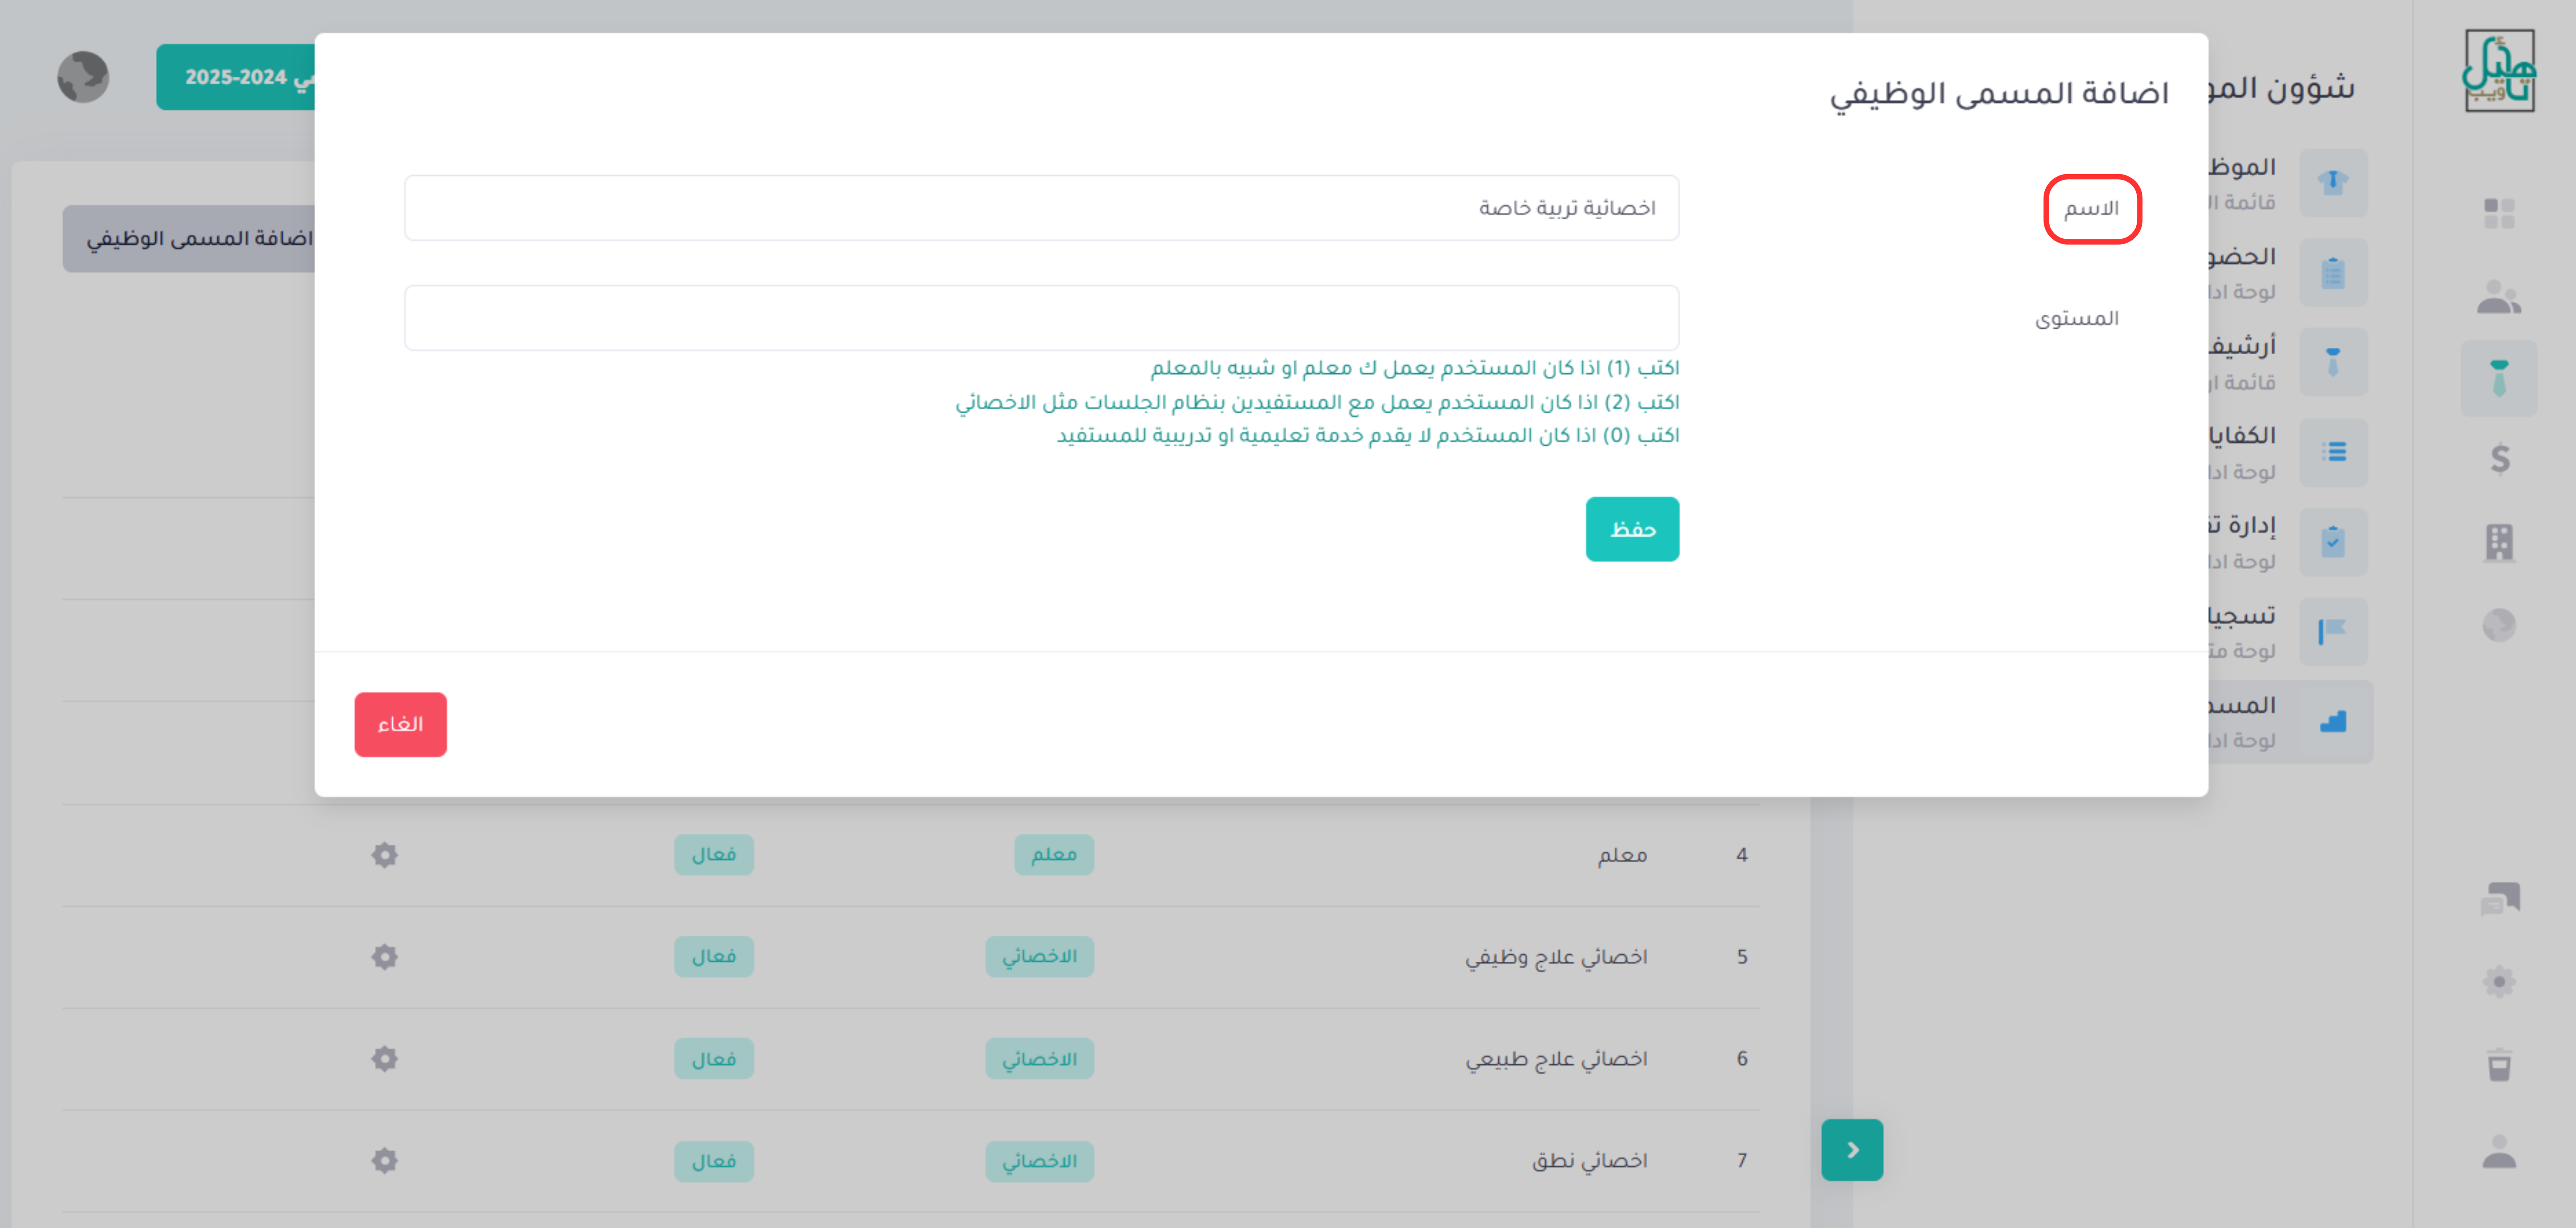Open the stairs job titles menu item
Image resolution: width=2576 pixels, height=1228 pixels.
click(x=2332, y=721)
